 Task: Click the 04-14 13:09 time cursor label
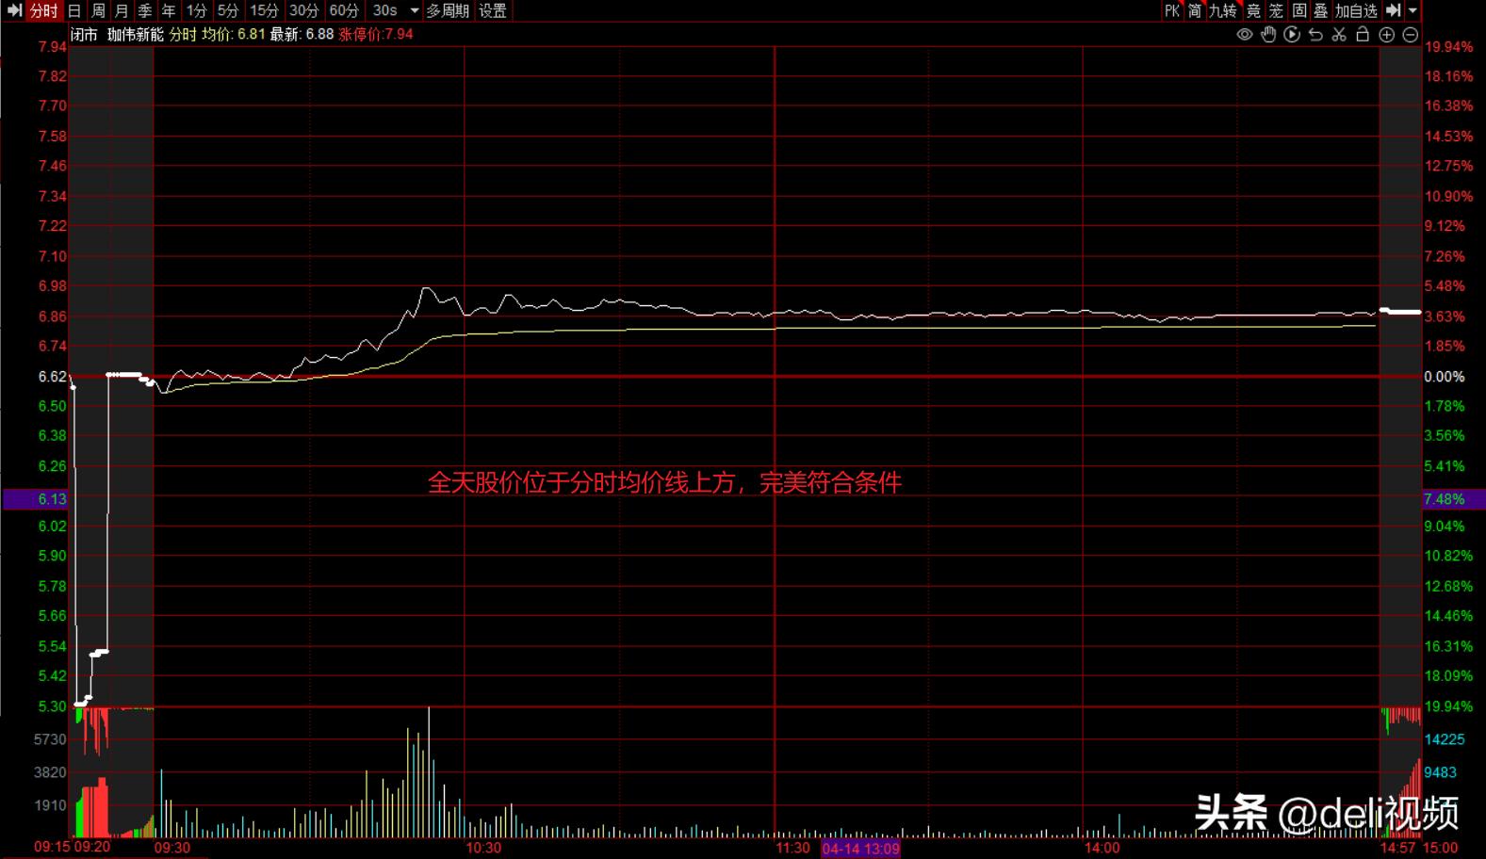point(860,849)
